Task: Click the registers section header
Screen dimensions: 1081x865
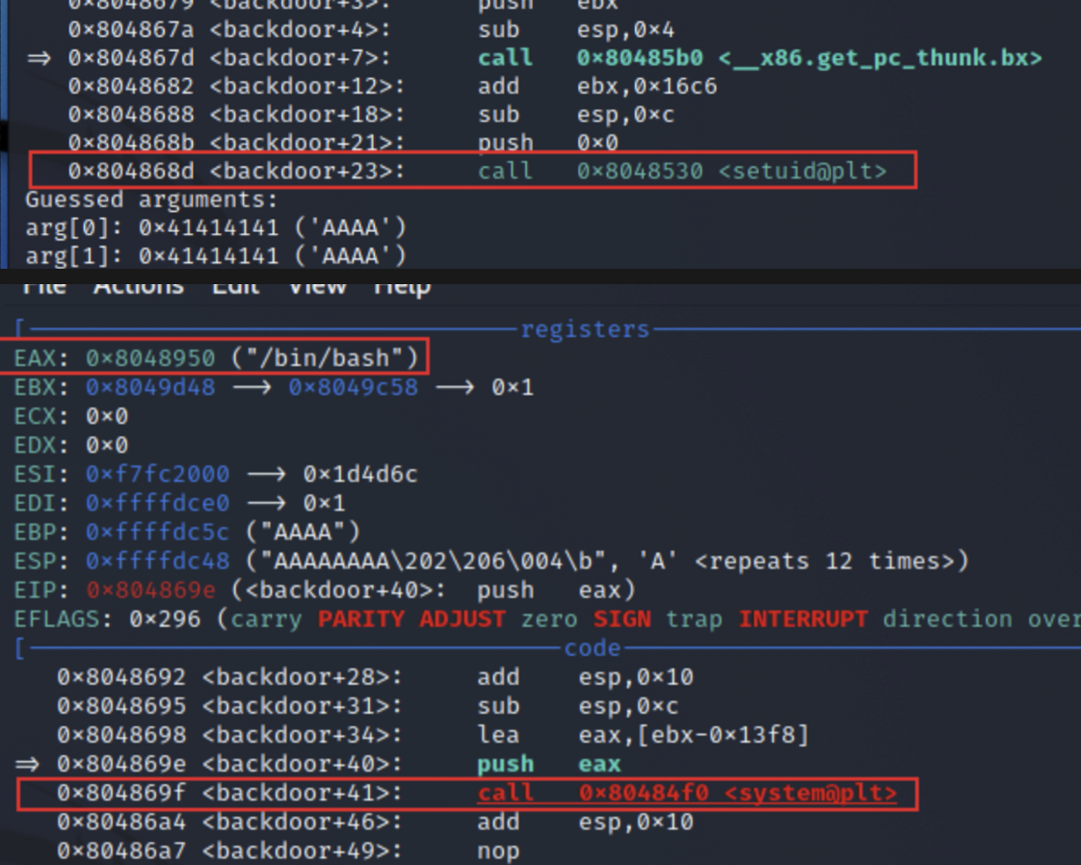Action: (x=585, y=329)
